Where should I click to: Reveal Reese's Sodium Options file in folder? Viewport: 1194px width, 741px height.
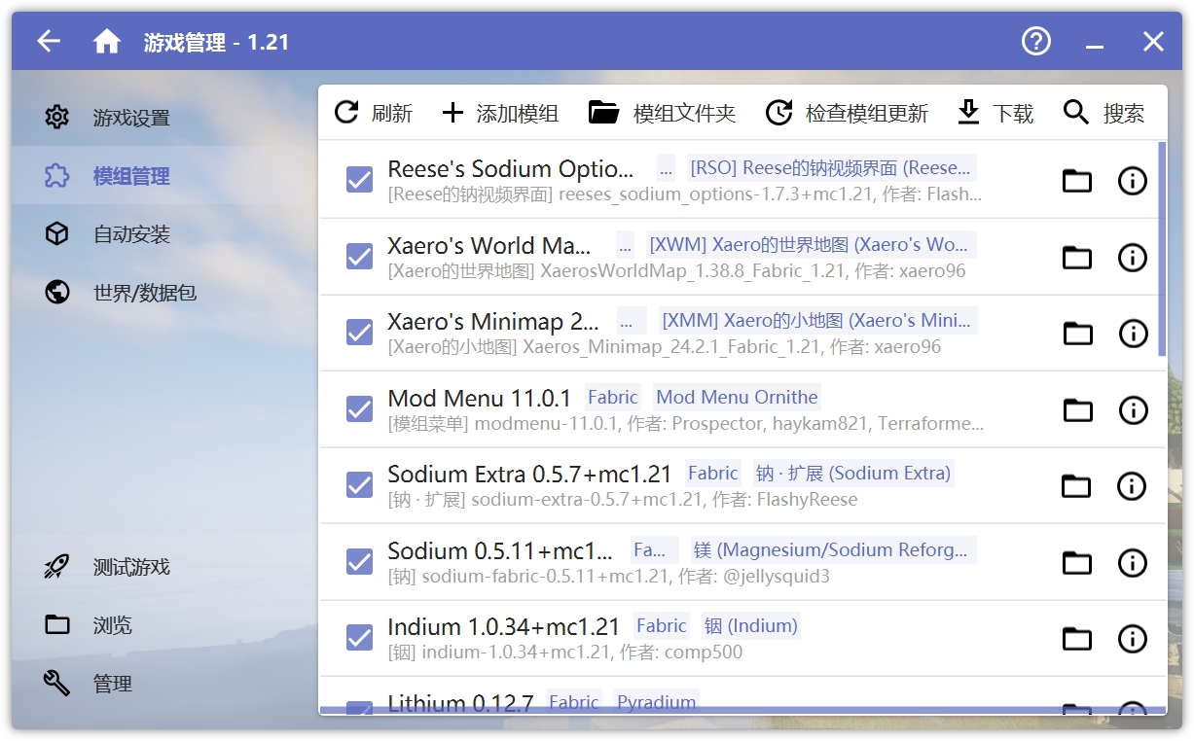coord(1076,180)
